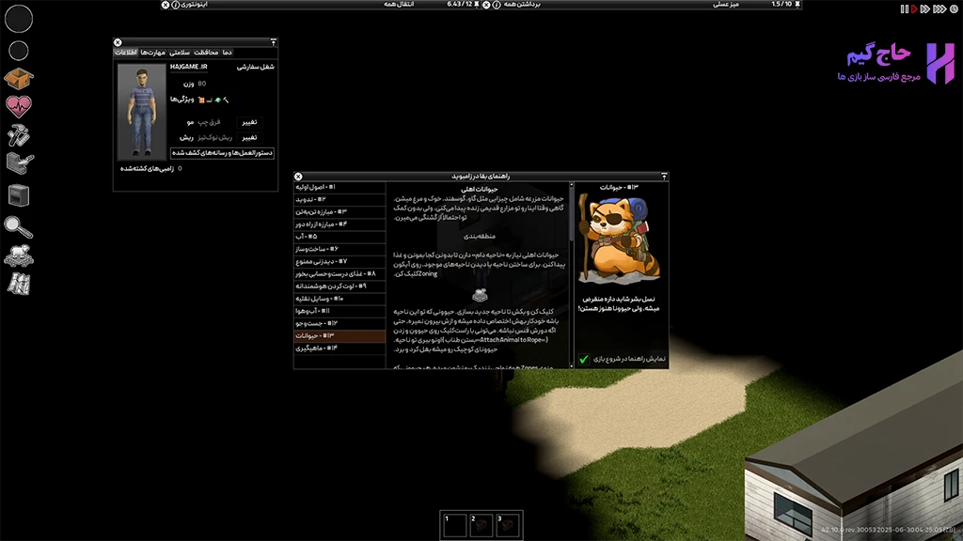Click برداشتن همه in loot bar
The image size is (963, 541).
(x=522, y=5)
